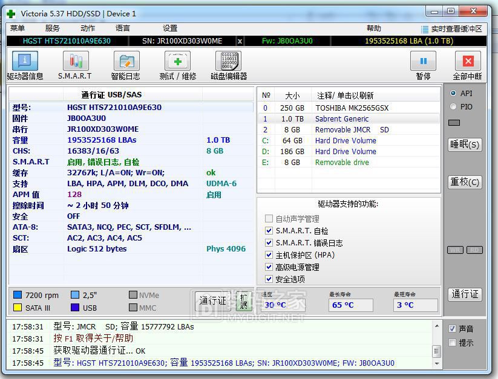The height and width of the screenshot is (379, 498).
Task: Click the NVMe gray indicator
Action: click(133, 295)
